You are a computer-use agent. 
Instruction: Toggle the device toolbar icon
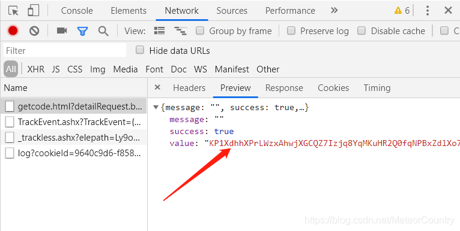tap(33, 11)
